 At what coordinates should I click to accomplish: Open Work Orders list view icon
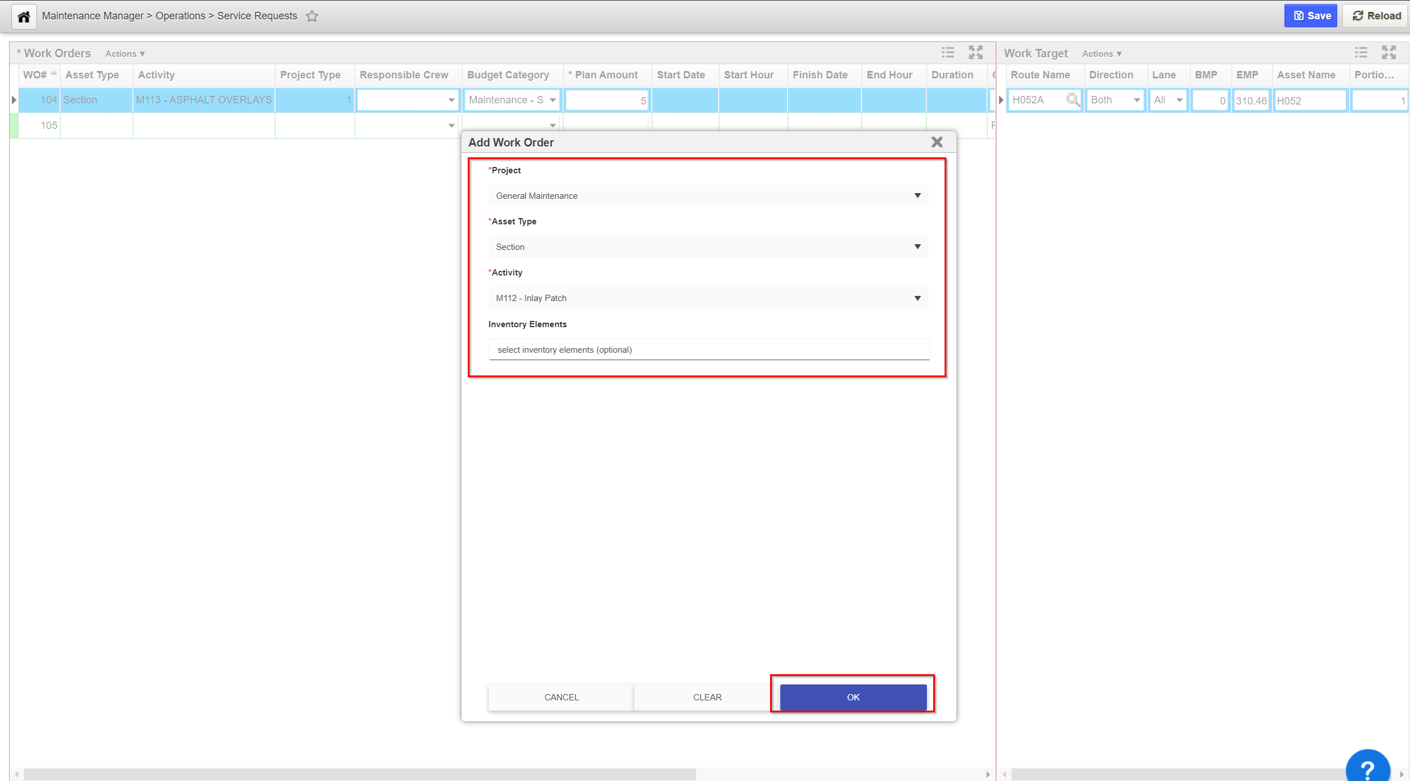click(x=947, y=53)
